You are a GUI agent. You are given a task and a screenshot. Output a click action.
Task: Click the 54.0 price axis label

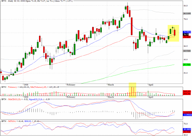click(x=186, y=73)
